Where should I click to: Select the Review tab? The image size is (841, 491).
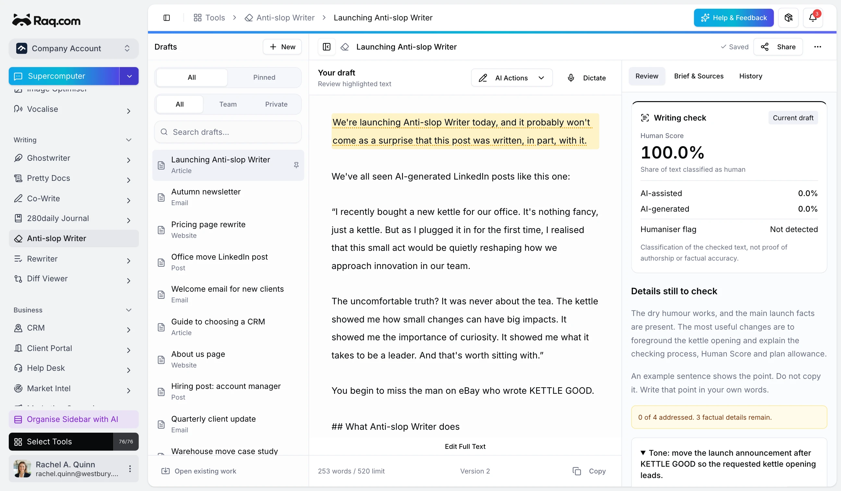[646, 76]
